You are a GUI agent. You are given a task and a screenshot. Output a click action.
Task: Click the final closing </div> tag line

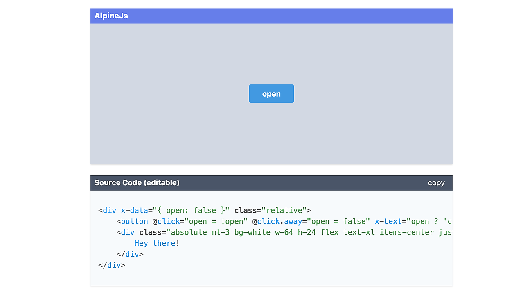tap(112, 265)
